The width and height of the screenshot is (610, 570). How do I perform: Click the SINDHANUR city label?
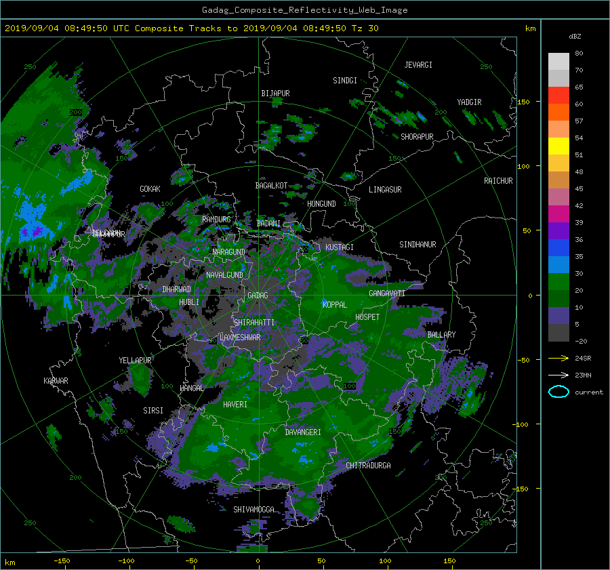pyautogui.click(x=418, y=245)
